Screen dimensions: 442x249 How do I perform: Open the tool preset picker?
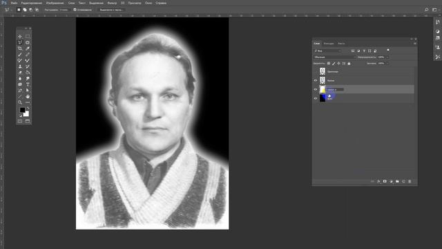click(8, 10)
